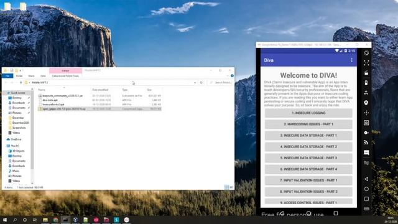The height and width of the screenshot is (224, 398).
Task: Select Music under This PC
Action: click(14, 171)
